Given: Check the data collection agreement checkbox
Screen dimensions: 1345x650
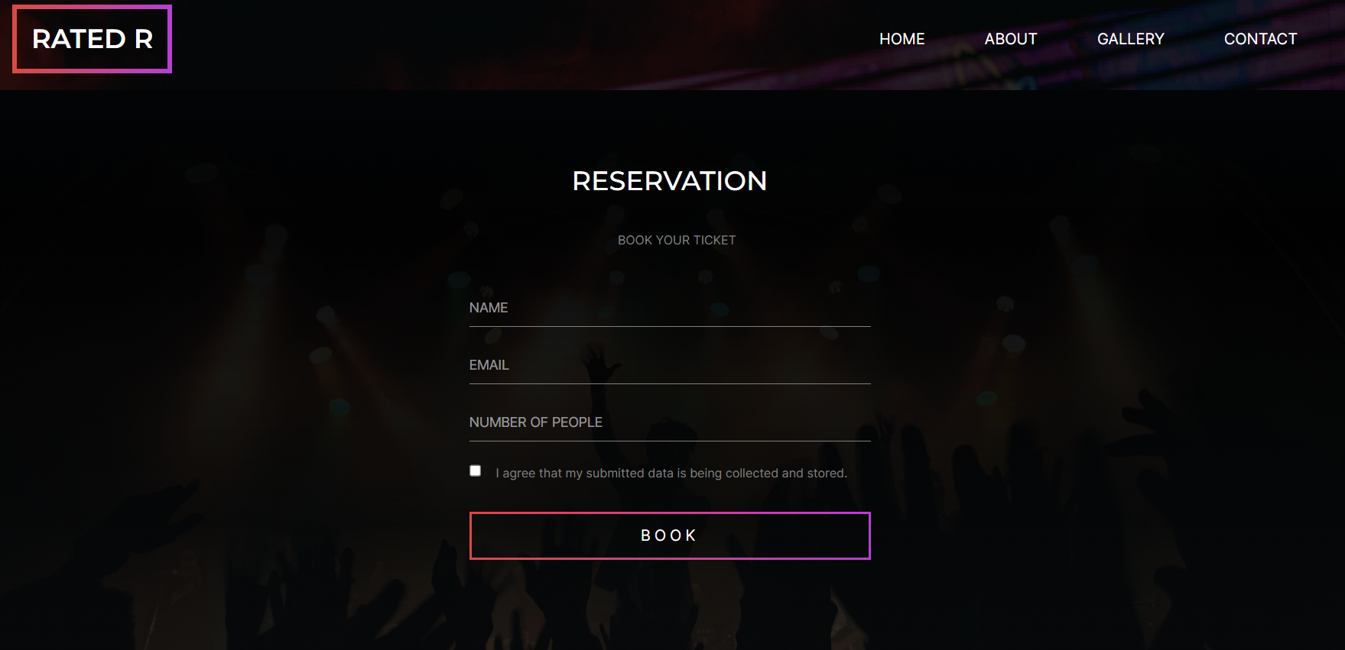Looking at the screenshot, I should [x=476, y=470].
